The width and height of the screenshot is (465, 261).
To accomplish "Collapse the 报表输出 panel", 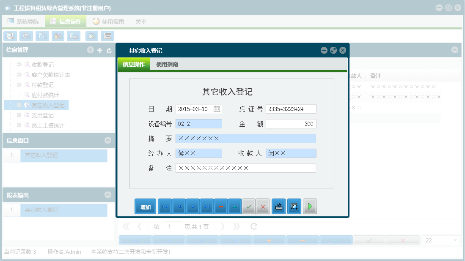I will (x=109, y=195).
